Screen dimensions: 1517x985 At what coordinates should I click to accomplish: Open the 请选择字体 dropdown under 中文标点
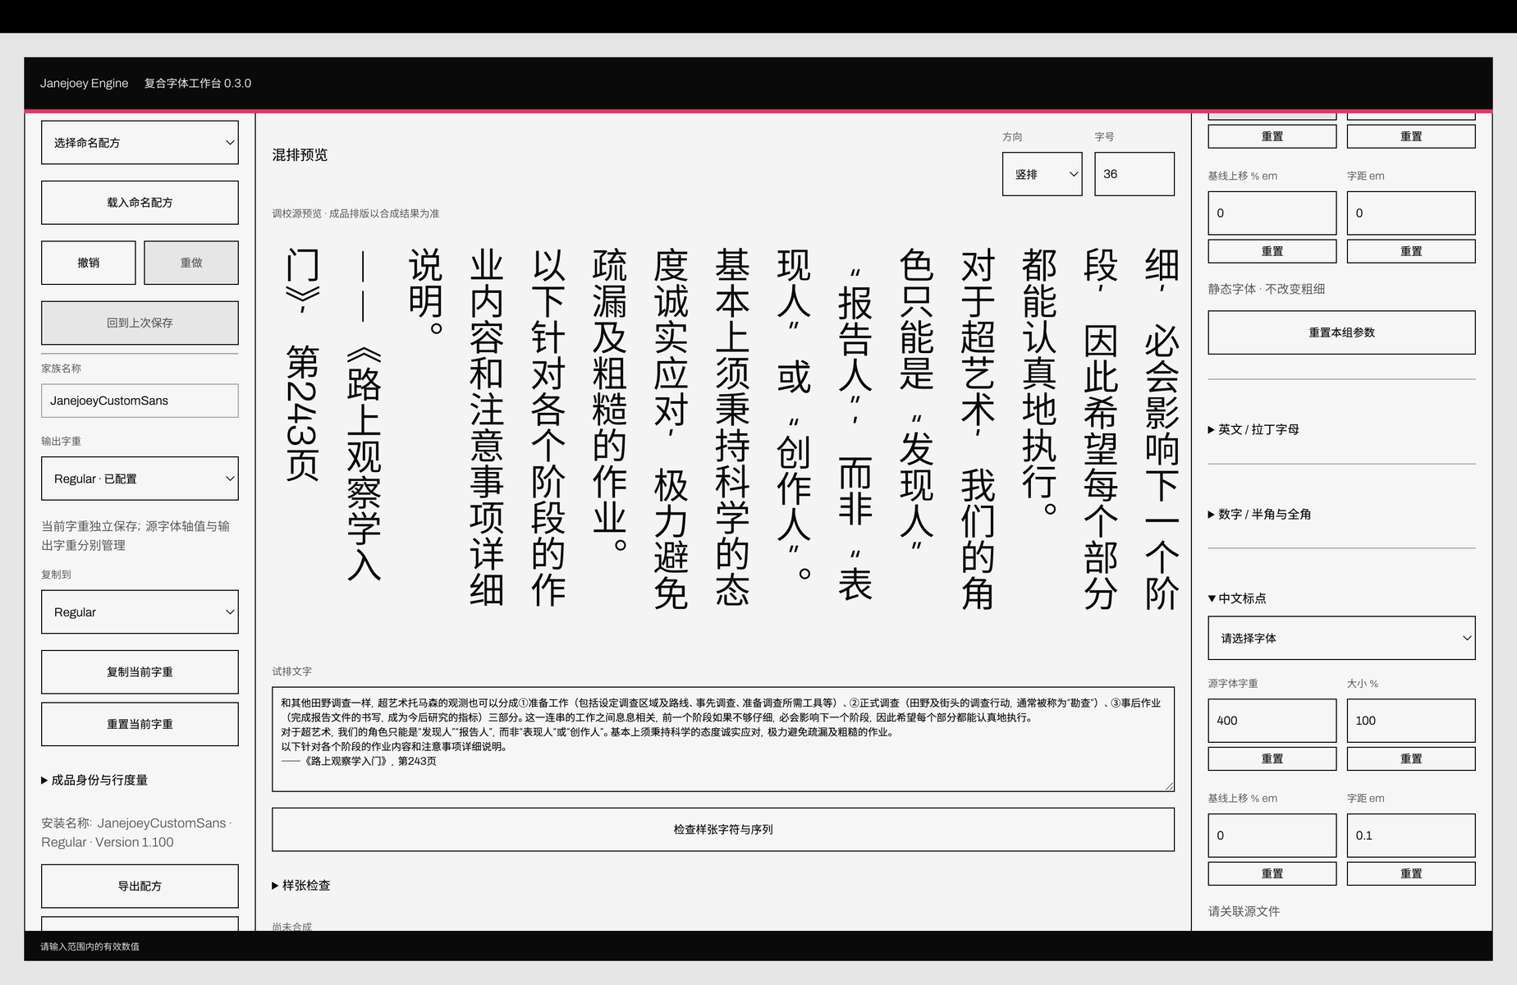pyautogui.click(x=1341, y=638)
